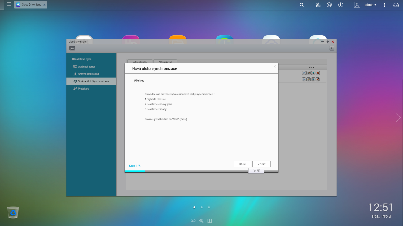
Task: Click the text '2. Nastavte časový plán'
Action: pos(158,104)
